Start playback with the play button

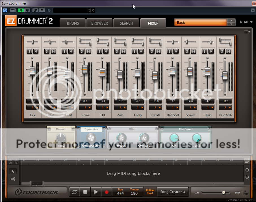[x=96, y=192]
